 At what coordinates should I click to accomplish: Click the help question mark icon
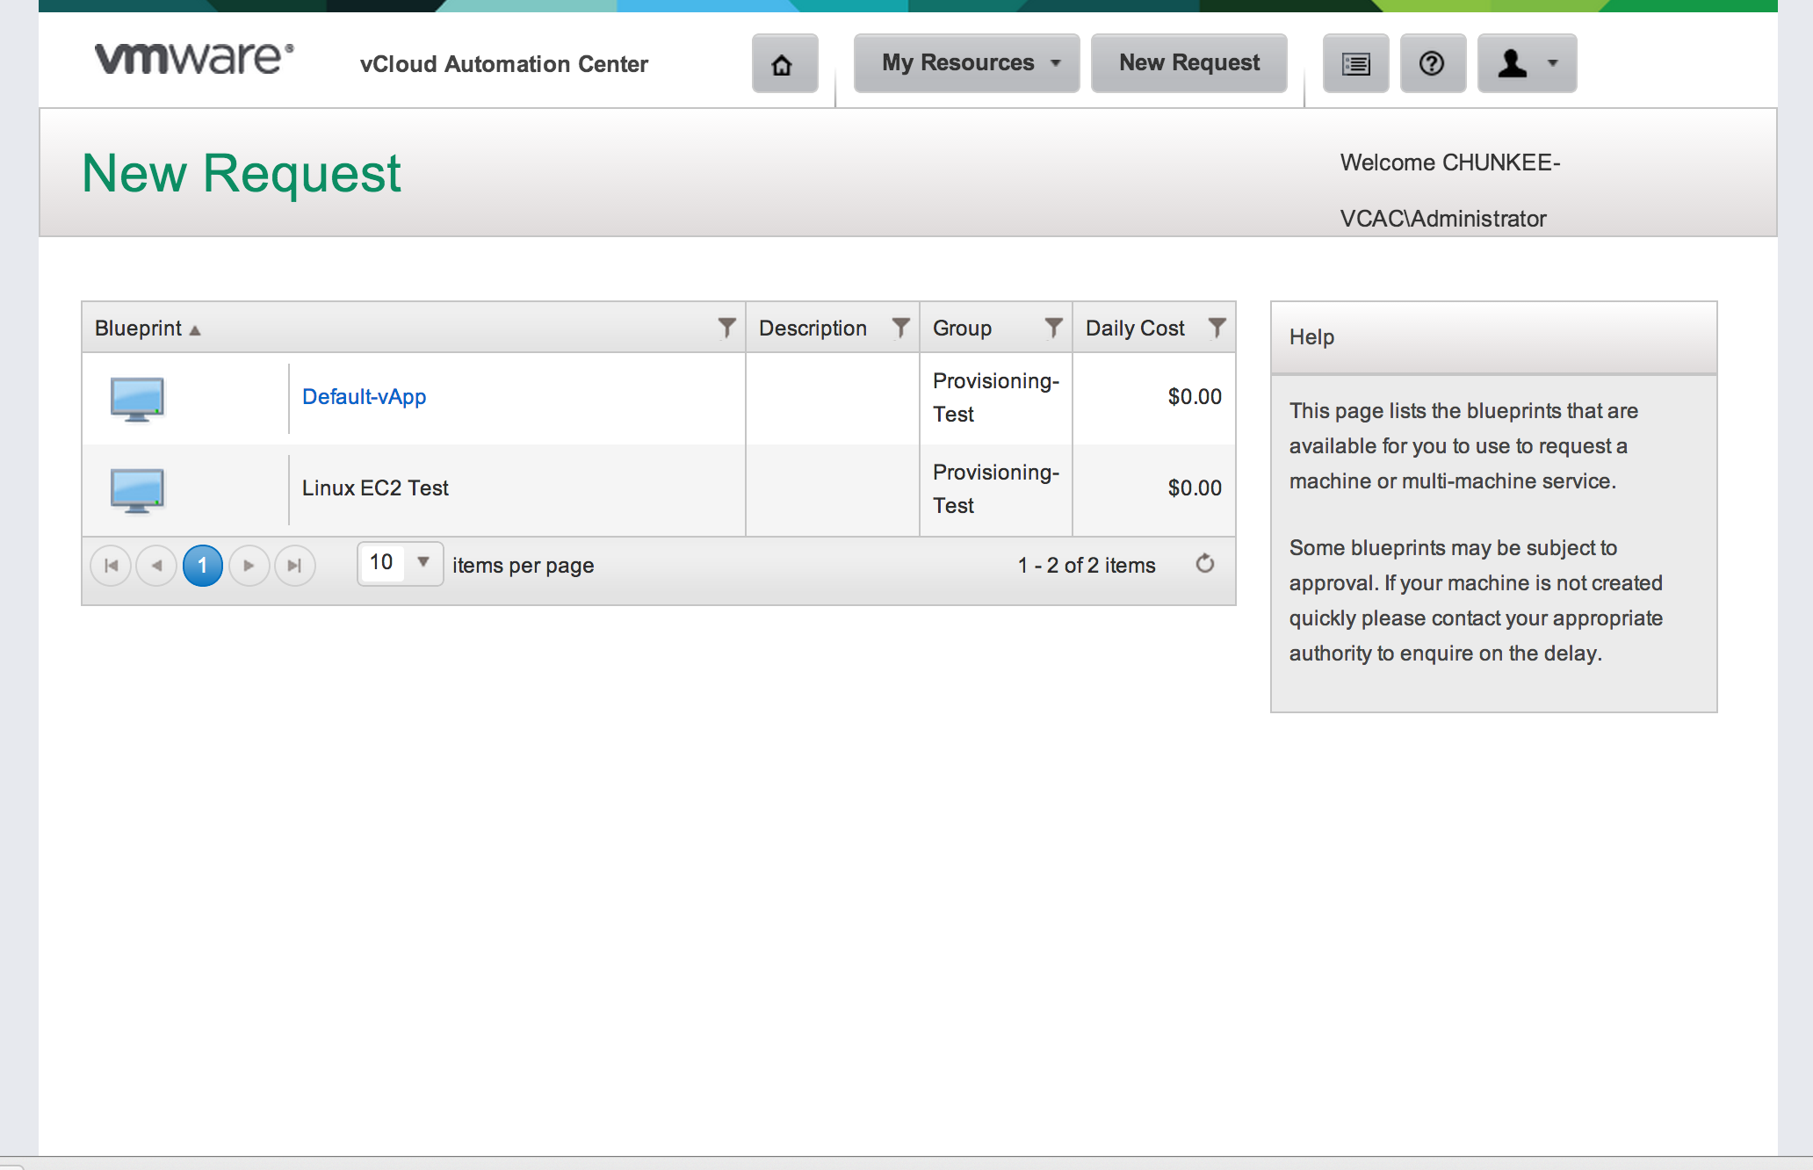pos(1432,64)
